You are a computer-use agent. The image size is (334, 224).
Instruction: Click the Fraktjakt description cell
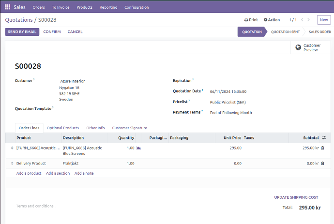tap(71, 164)
